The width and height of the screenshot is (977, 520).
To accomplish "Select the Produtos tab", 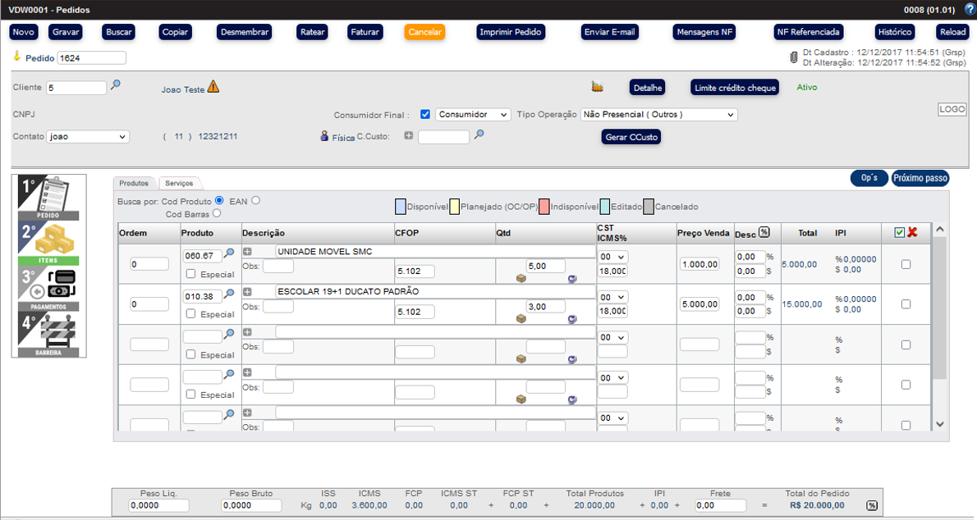I will coord(134,184).
